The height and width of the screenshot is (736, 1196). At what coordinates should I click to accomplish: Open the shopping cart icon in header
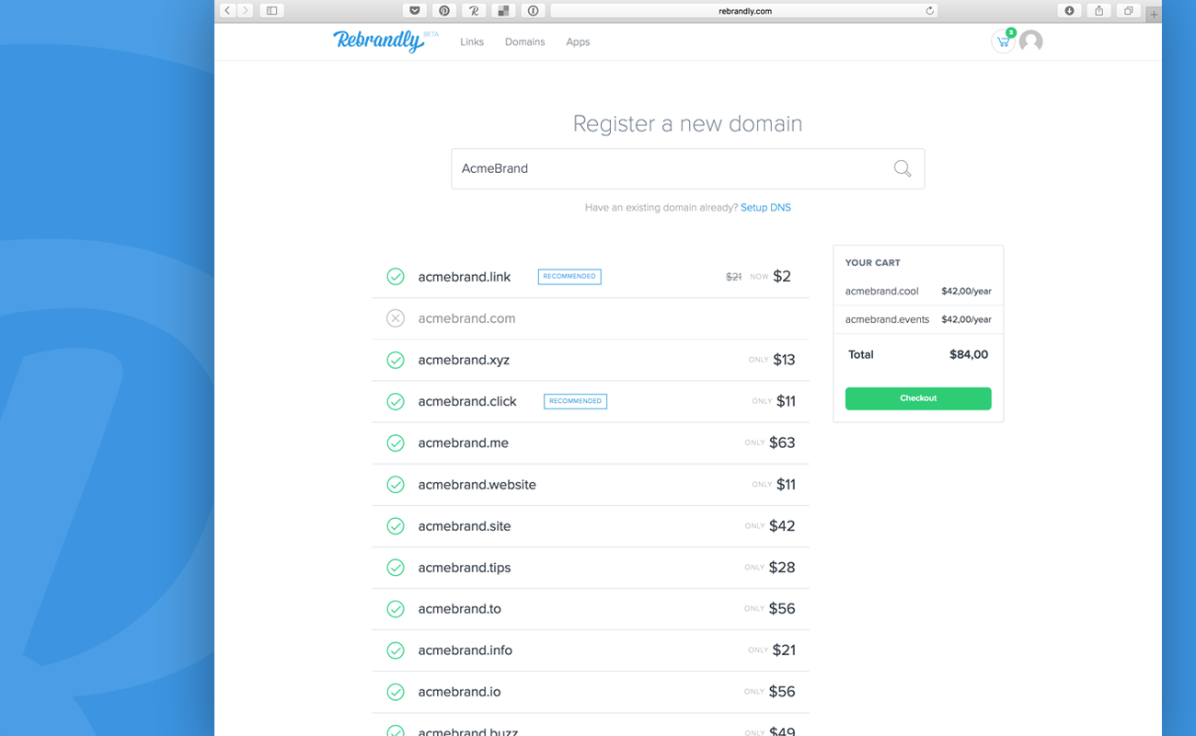coord(1003,41)
